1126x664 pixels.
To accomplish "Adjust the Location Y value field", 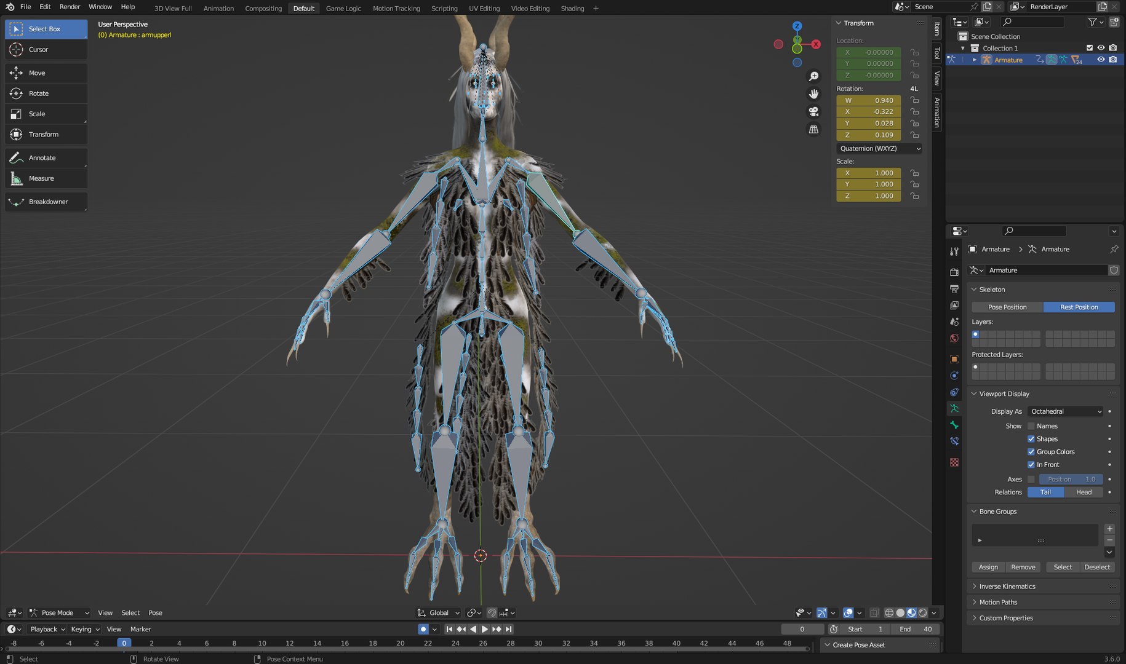I will [869, 64].
